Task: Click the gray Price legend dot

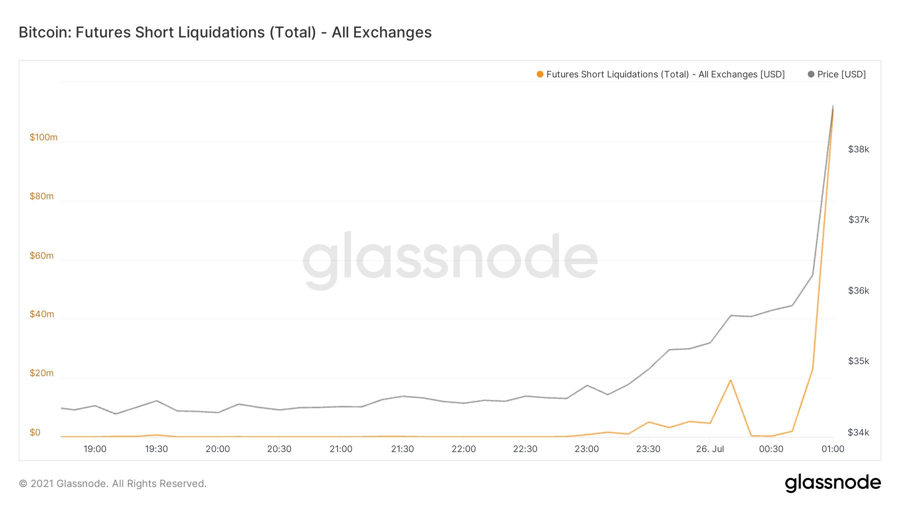Action: click(811, 74)
